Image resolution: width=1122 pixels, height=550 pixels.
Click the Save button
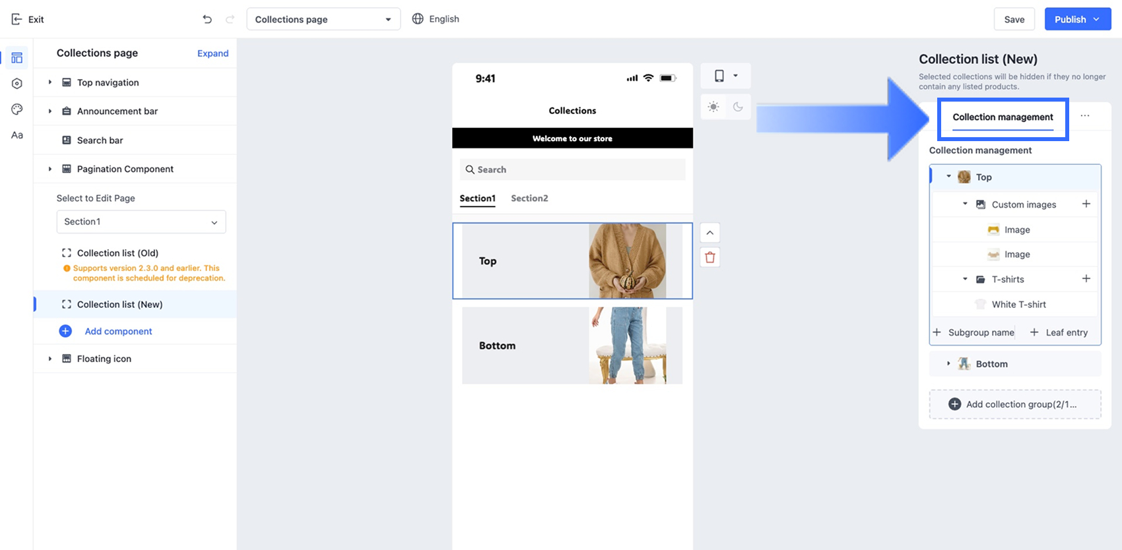pos(1014,19)
